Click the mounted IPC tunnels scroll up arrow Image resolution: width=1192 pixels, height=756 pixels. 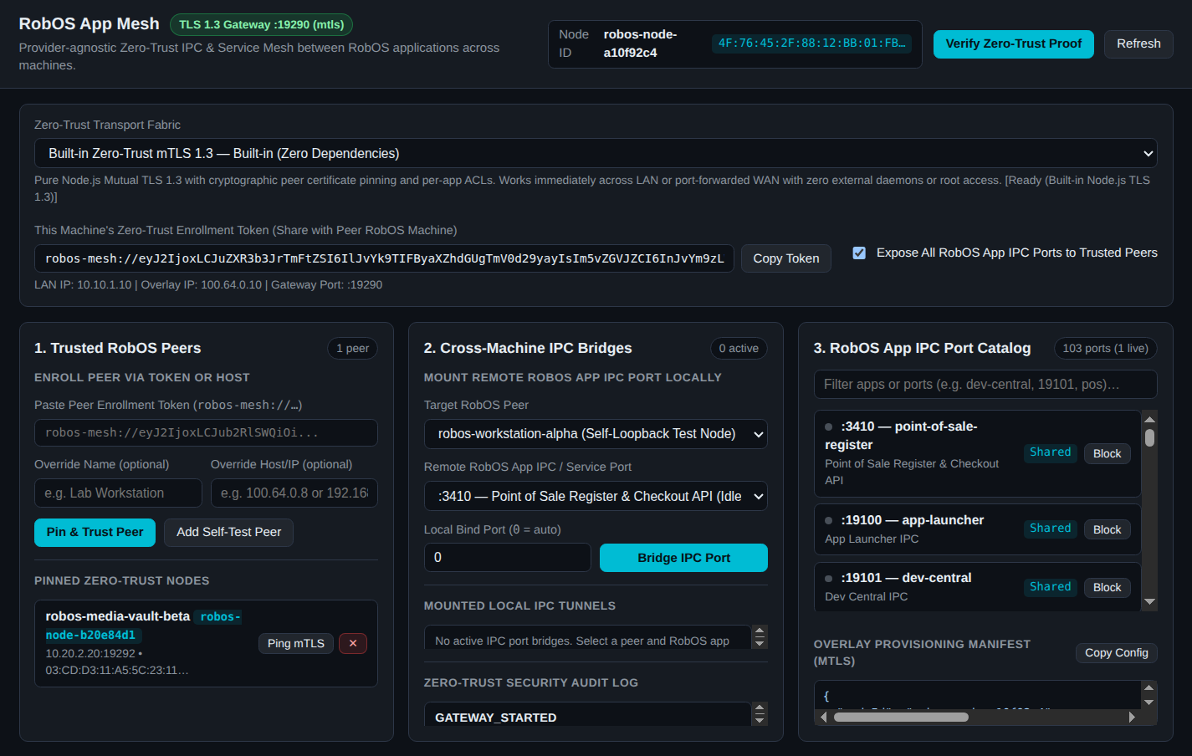[x=760, y=631]
